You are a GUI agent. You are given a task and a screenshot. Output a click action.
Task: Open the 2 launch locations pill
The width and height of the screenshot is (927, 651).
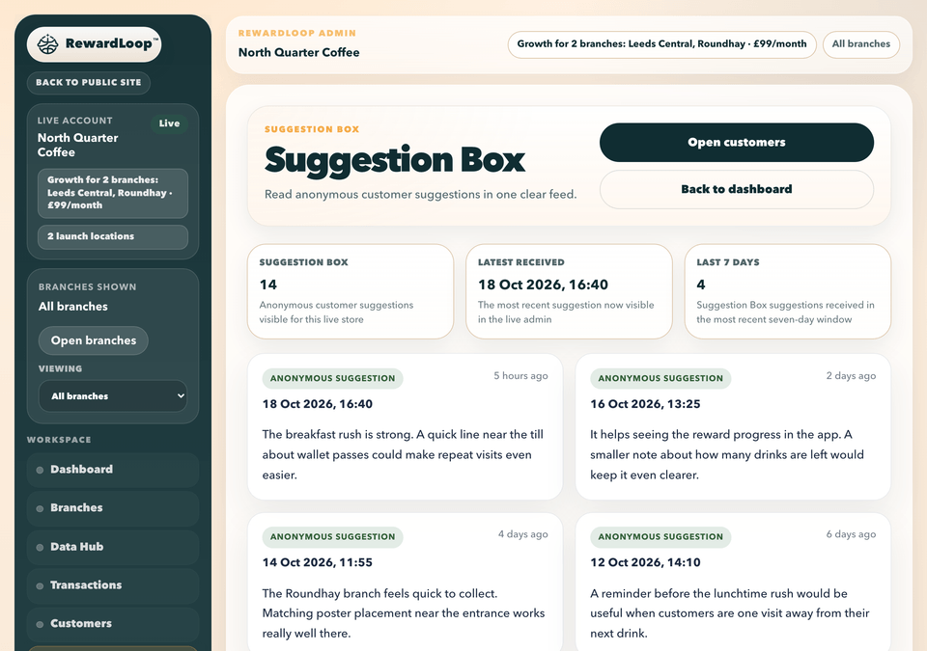(113, 236)
